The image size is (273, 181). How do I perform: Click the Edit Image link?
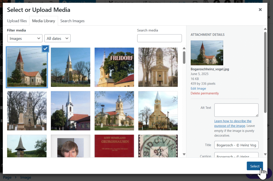(x=198, y=88)
